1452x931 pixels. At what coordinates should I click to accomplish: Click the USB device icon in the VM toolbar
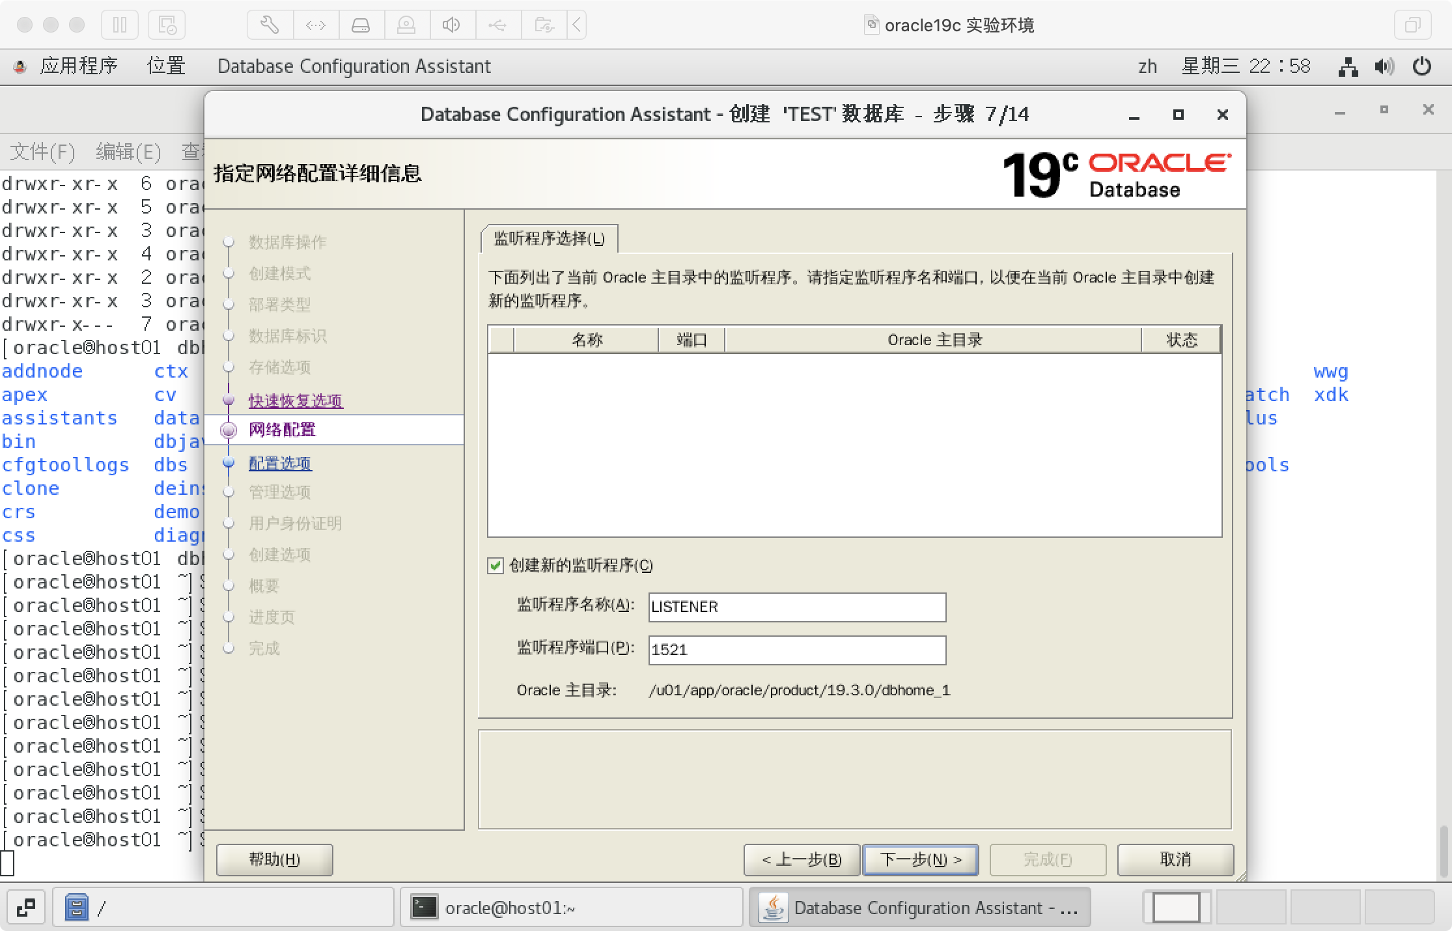click(x=498, y=25)
